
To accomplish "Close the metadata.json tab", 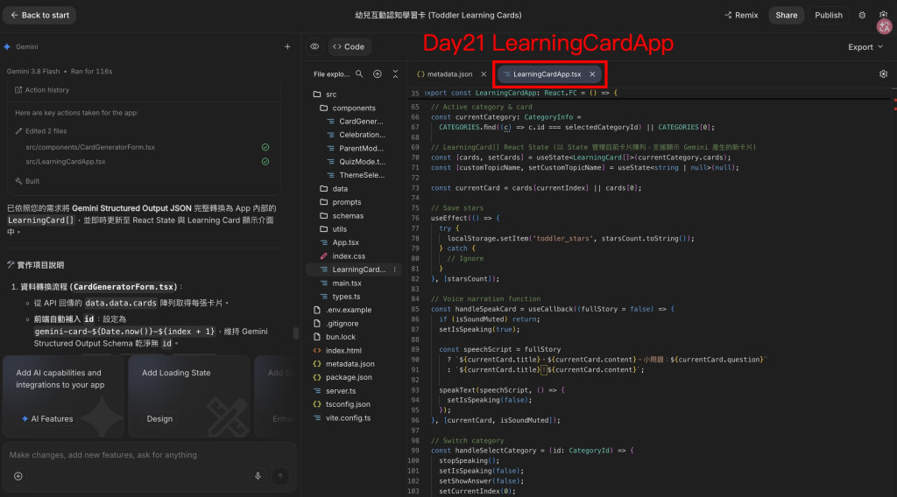I will tap(484, 74).
